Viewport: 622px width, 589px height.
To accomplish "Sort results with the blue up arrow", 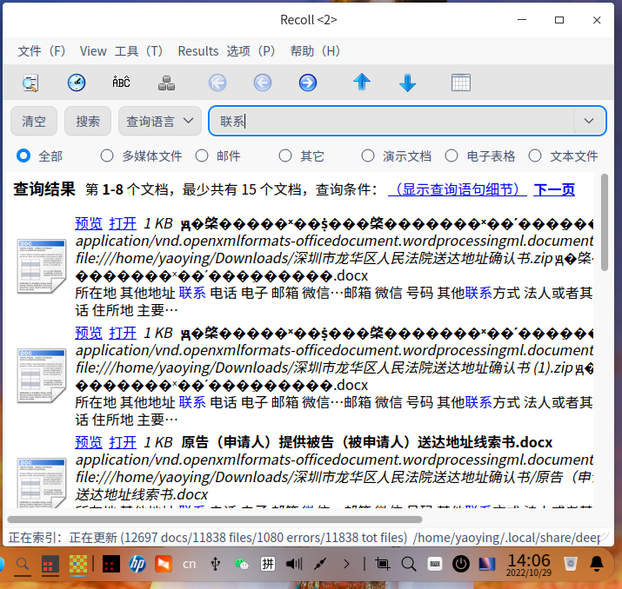I will tap(362, 83).
